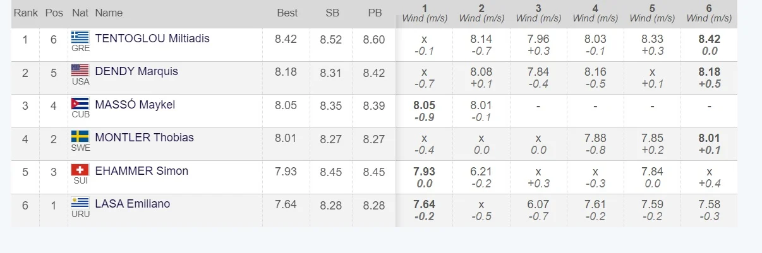
Task: Click the Best column header
Action: (287, 13)
